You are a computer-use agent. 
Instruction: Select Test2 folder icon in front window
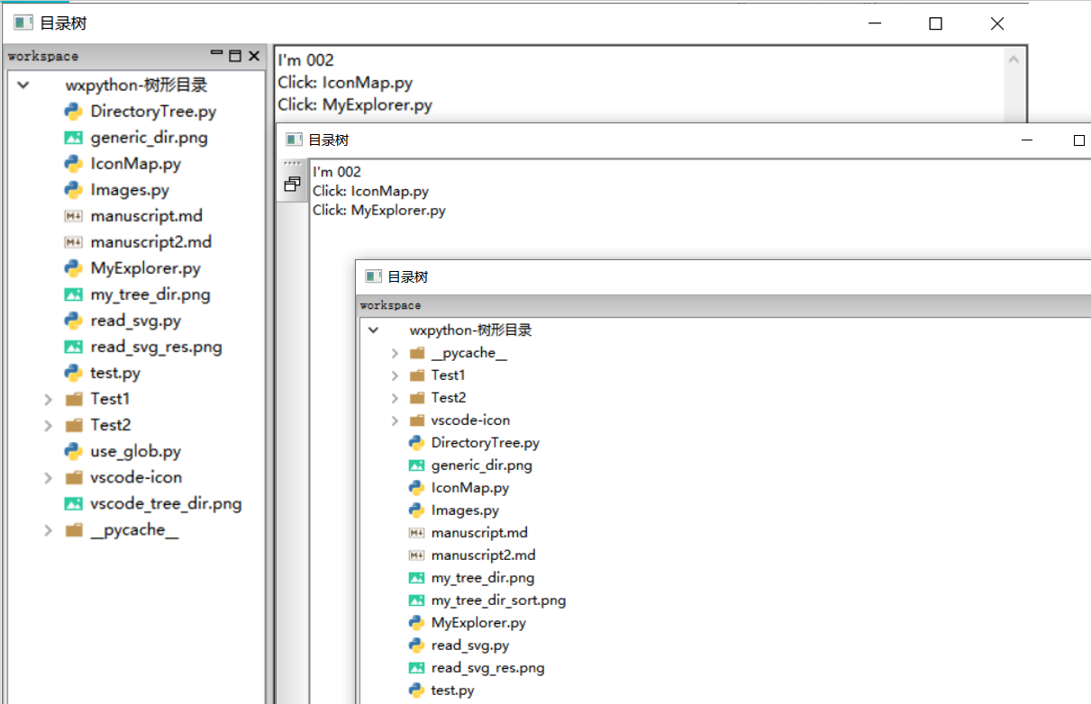416,398
